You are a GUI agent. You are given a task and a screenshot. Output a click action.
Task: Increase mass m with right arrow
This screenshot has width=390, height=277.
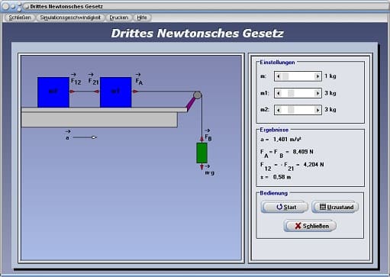click(x=317, y=76)
